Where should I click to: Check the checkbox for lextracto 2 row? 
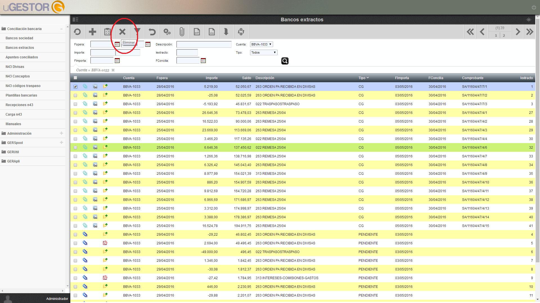pos(75,95)
